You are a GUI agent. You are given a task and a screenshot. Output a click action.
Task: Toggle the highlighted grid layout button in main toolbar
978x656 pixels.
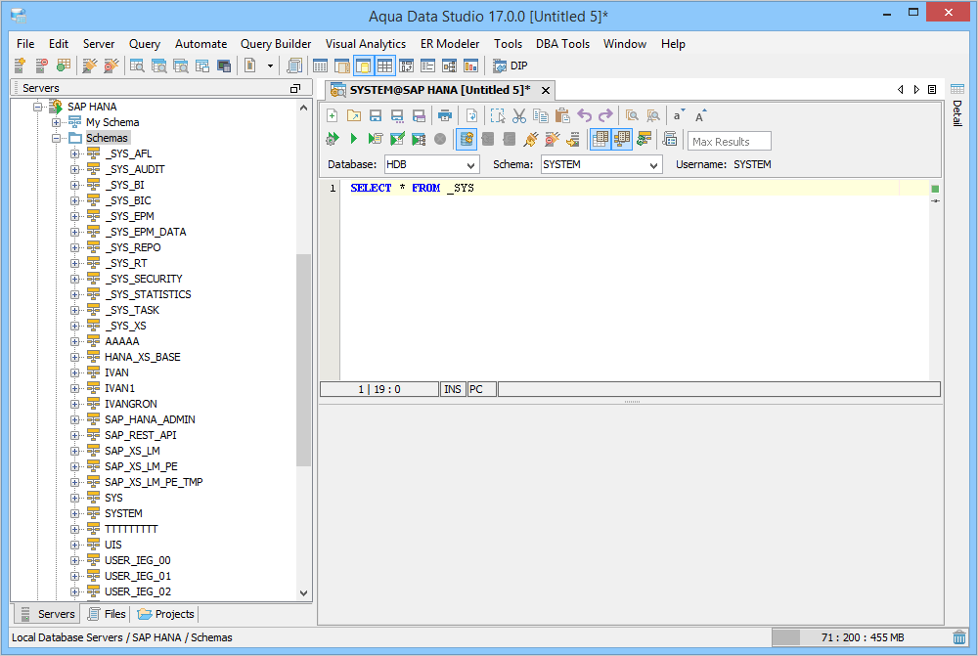(384, 66)
